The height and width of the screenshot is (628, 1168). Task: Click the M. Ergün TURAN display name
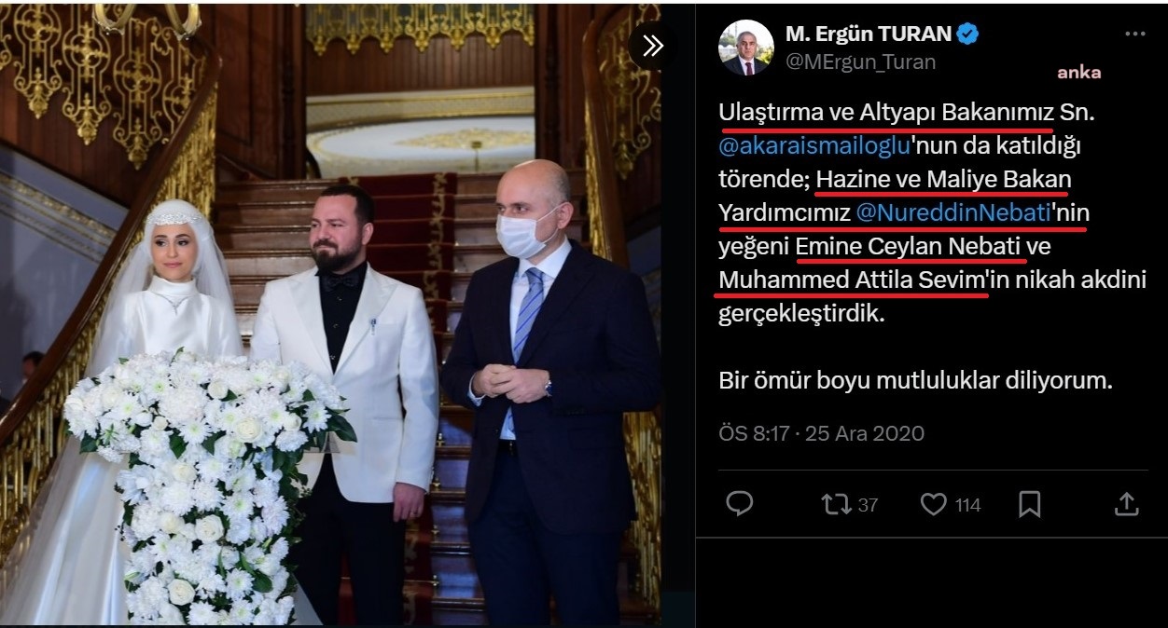(869, 34)
